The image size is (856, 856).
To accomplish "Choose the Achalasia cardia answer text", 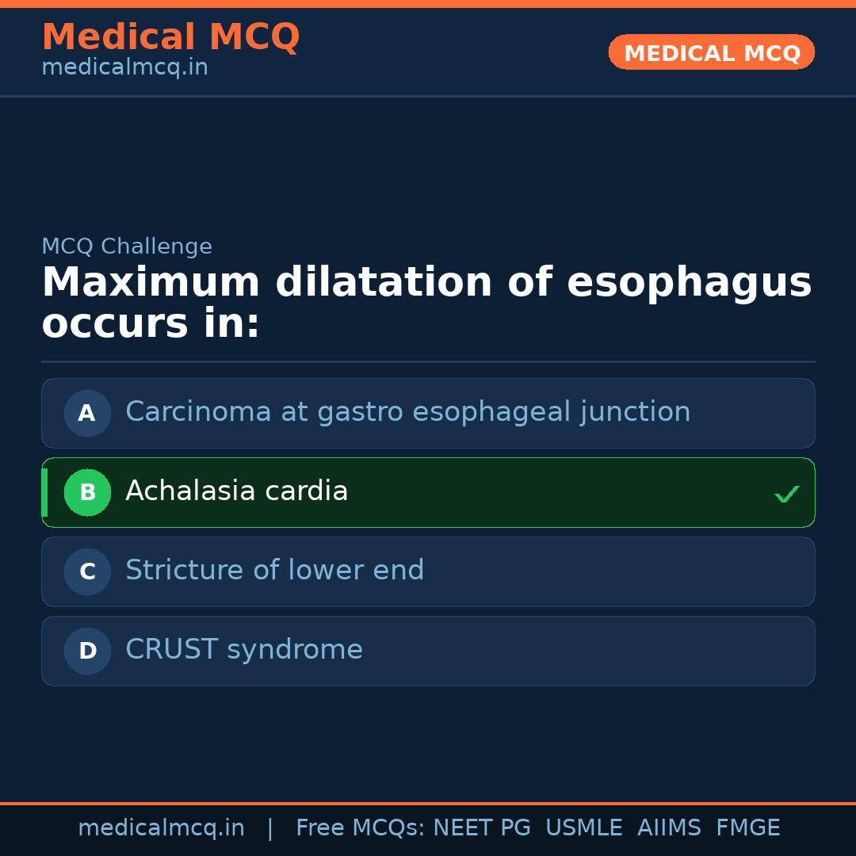I will coord(236,491).
